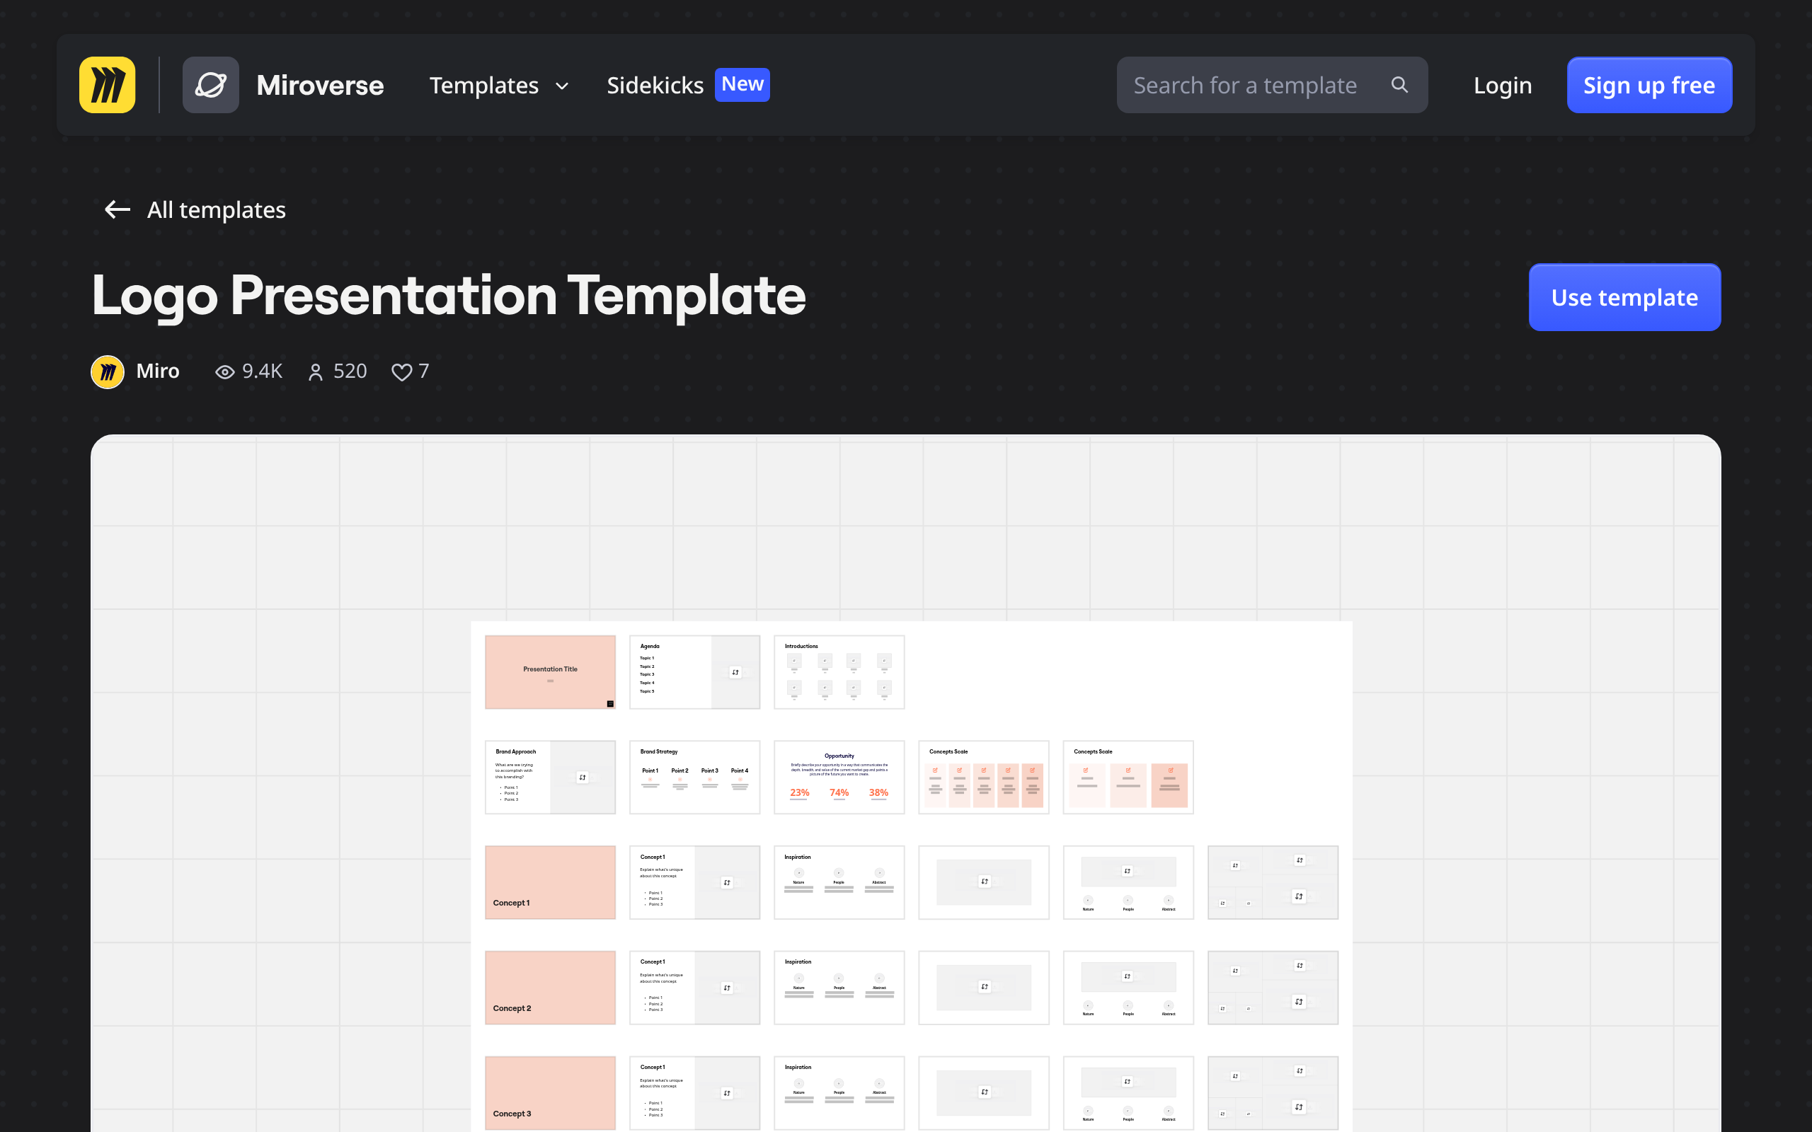The width and height of the screenshot is (1812, 1132).
Task: Click the Miroverse planet icon
Action: click(x=210, y=85)
